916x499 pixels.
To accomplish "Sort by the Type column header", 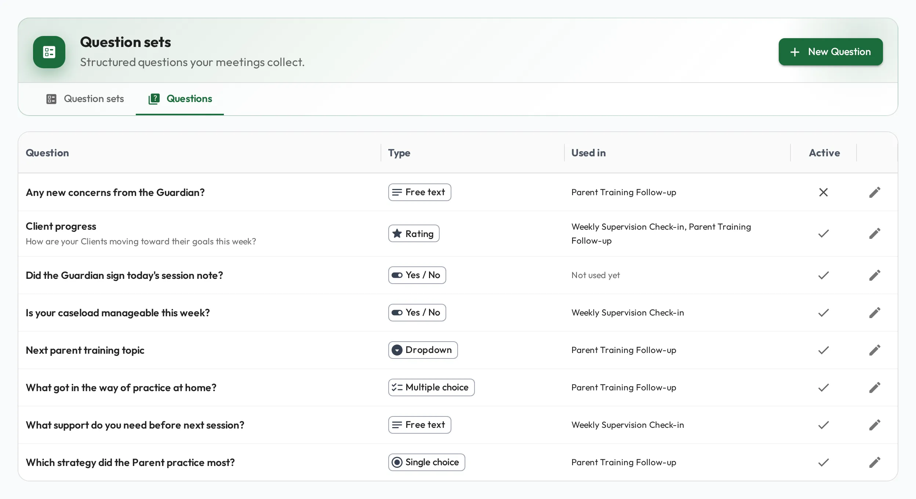I will tap(399, 153).
